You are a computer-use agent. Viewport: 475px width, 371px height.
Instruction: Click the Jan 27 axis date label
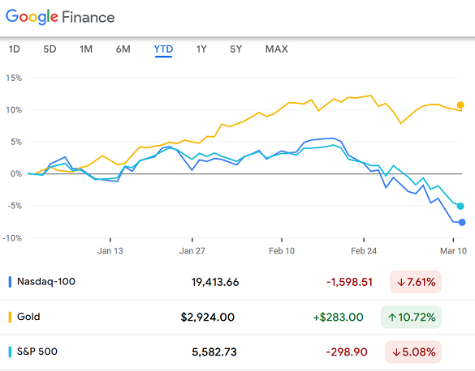(x=192, y=251)
